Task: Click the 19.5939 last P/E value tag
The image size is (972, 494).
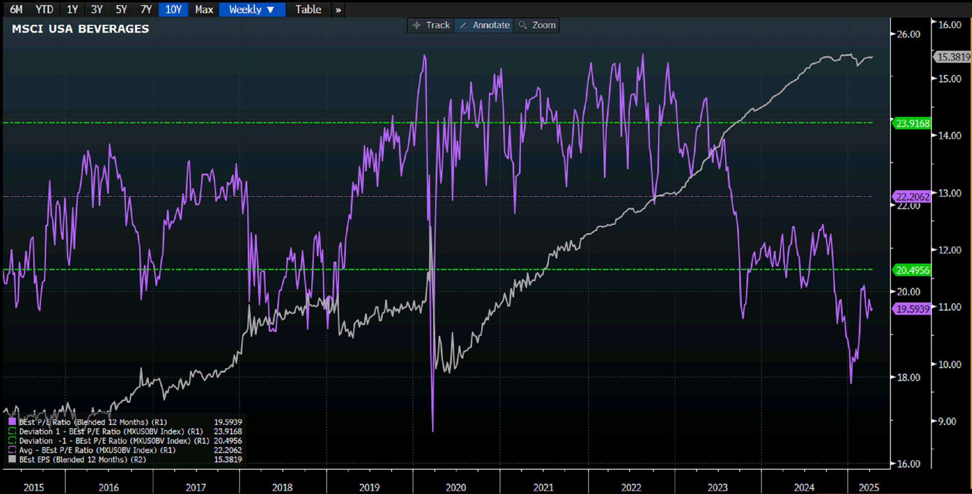Action: (x=912, y=309)
